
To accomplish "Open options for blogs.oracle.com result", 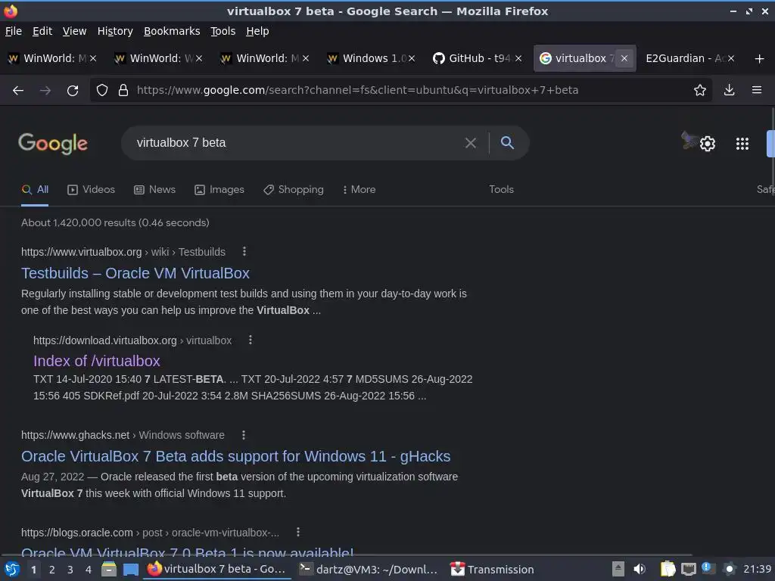I will pos(298,532).
